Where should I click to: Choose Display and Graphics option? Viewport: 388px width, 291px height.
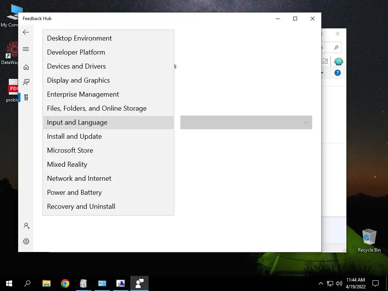coord(108,80)
